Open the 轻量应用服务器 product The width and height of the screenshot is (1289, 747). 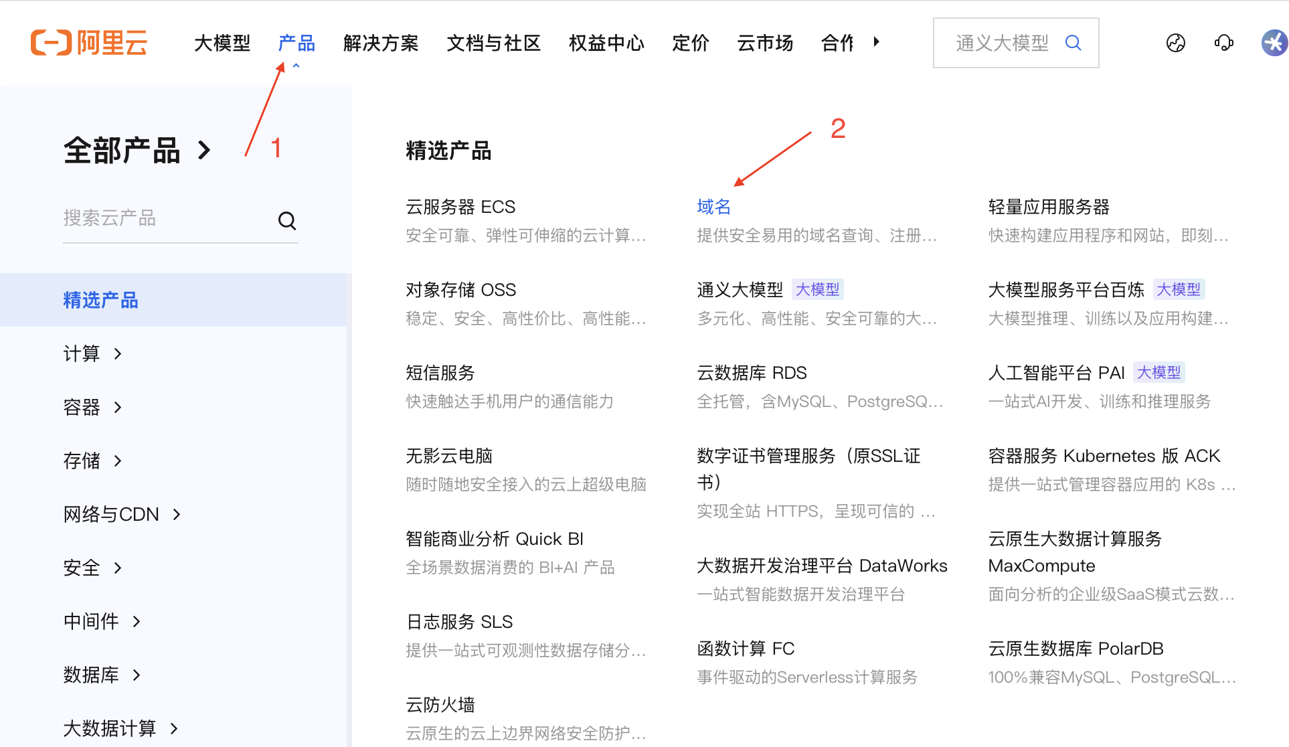[1049, 207]
